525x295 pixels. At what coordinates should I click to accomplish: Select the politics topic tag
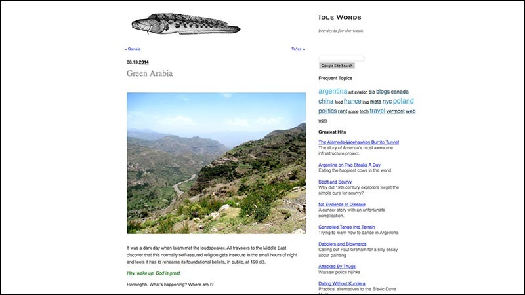coord(327,111)
